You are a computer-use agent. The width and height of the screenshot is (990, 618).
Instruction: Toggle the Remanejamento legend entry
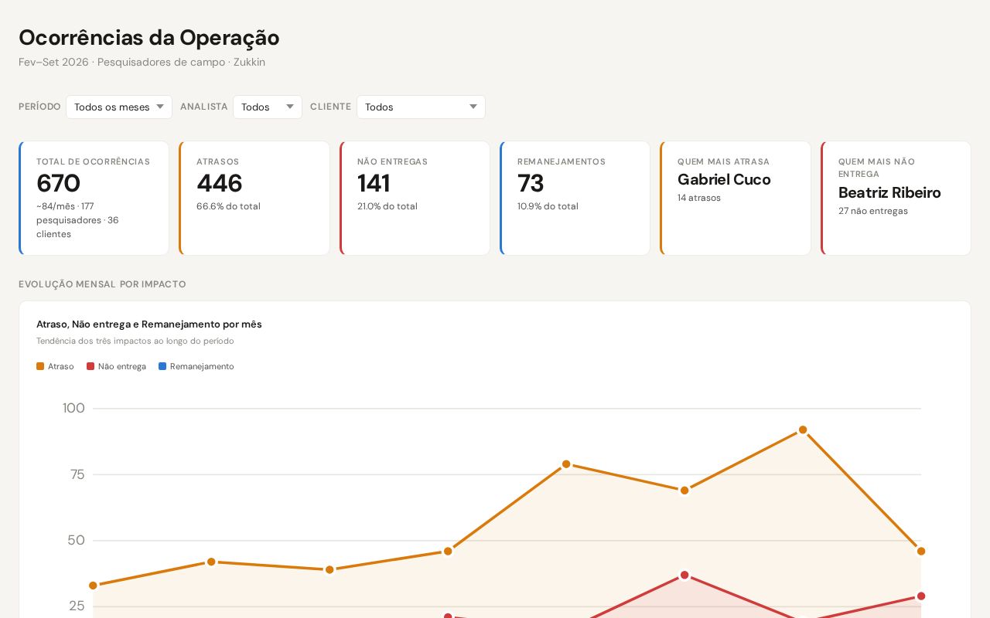tap(196, 366)
